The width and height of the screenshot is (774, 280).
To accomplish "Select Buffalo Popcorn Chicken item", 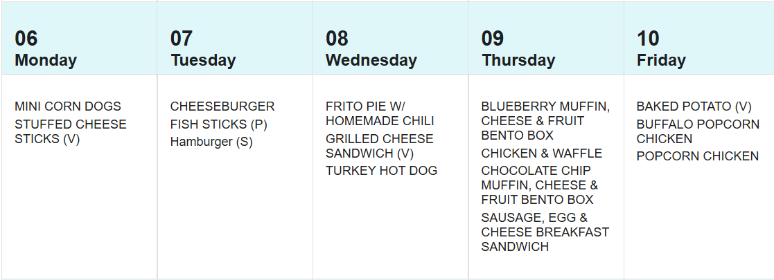I will 698,131.
